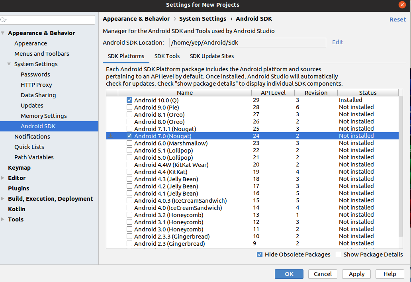Click Apply to save SDK changes
The image size is (411, 282).
[356, 274]
